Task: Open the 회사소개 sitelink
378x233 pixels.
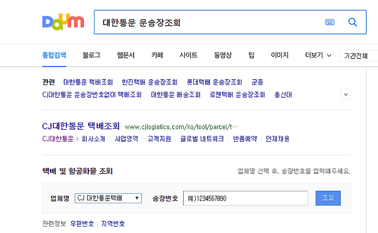Action: tap(93, 139)
